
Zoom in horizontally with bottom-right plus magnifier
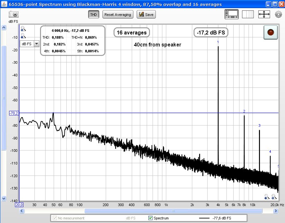274,197
